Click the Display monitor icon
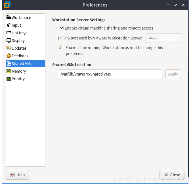Screen dimensions: 189x184 click(x=9, y=41)
